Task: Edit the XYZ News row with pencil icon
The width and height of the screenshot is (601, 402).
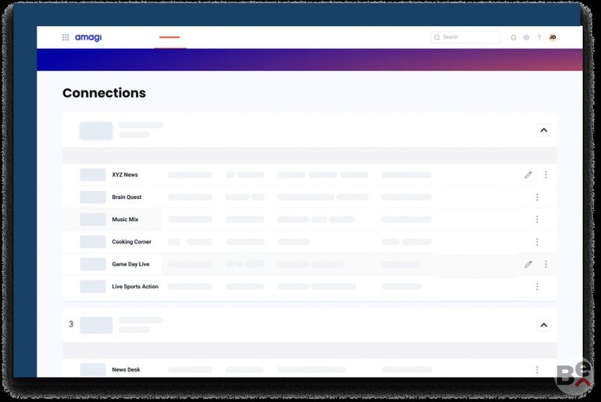Action: pos(528,175)
